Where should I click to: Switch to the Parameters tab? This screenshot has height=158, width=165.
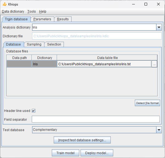[42, 19]
